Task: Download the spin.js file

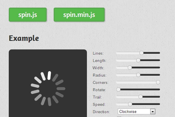Action: click(28, 15)
